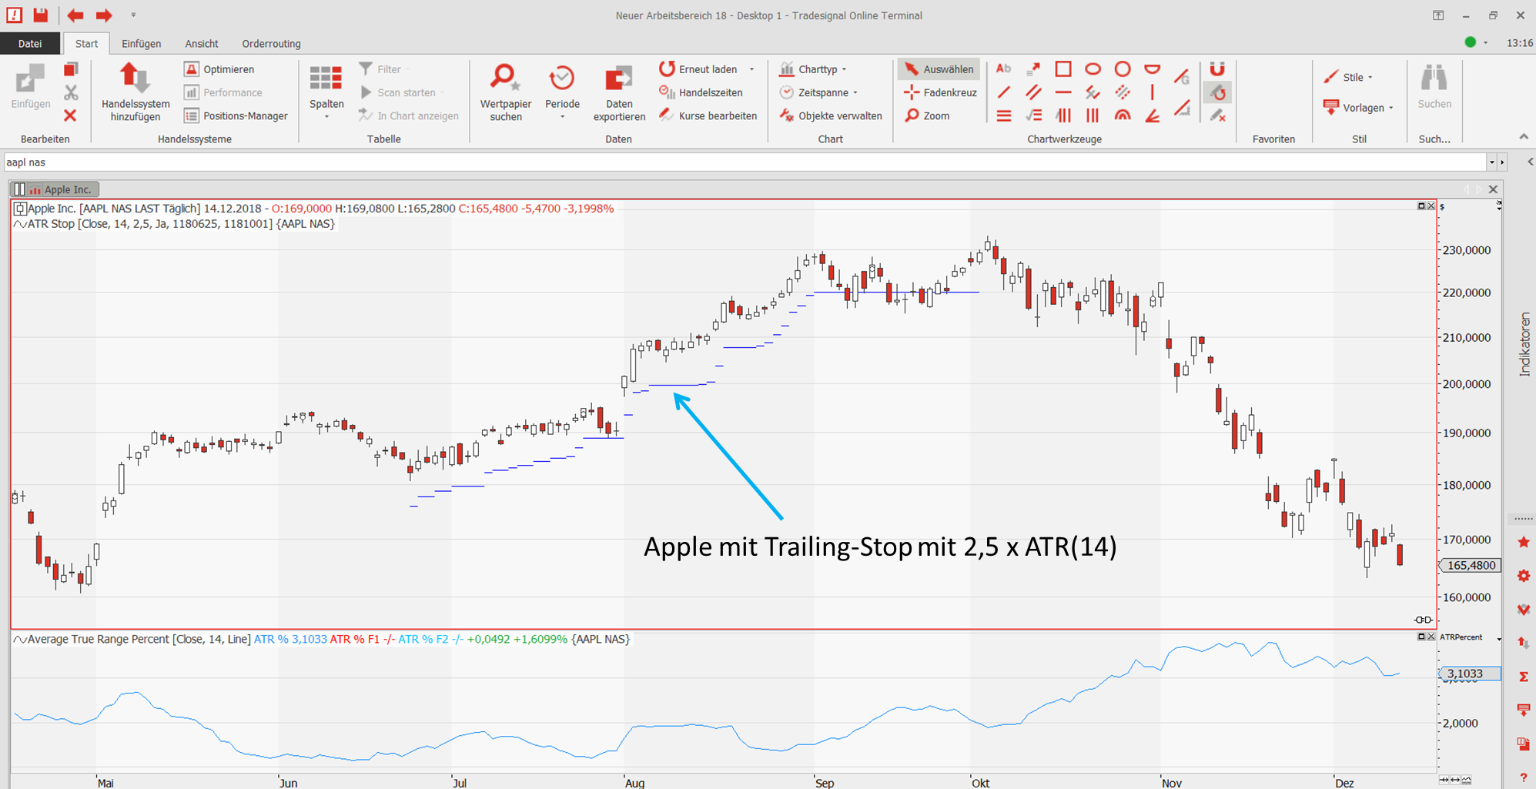Toggle the Auswählen selection mode
The height and width of the screenshot is (789, 1536).
[x=939, y=69]
